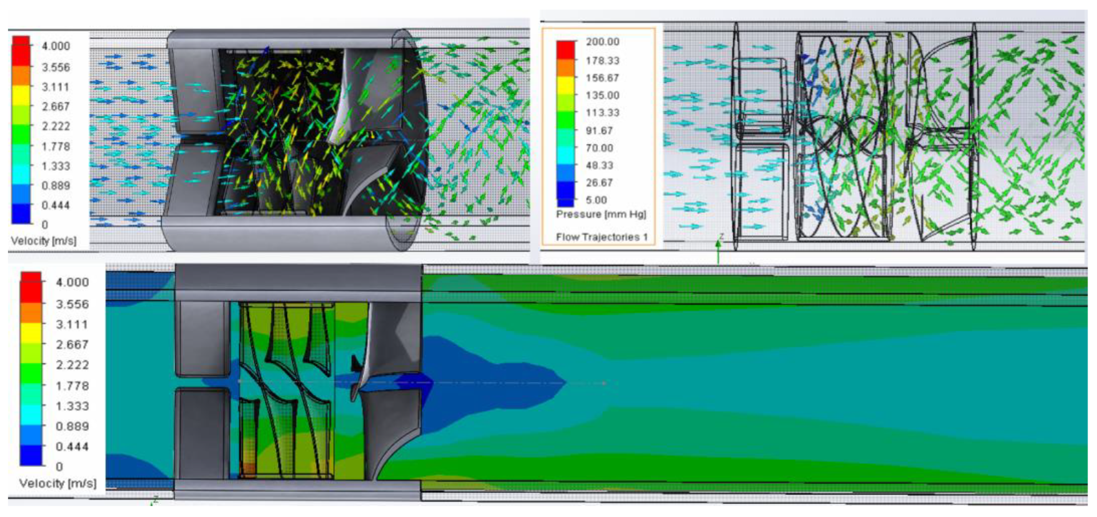This screenshot has height=517, width=1097.
Task: Click the yellow band of the pressure color bar
Action: [x=565, y=86]
